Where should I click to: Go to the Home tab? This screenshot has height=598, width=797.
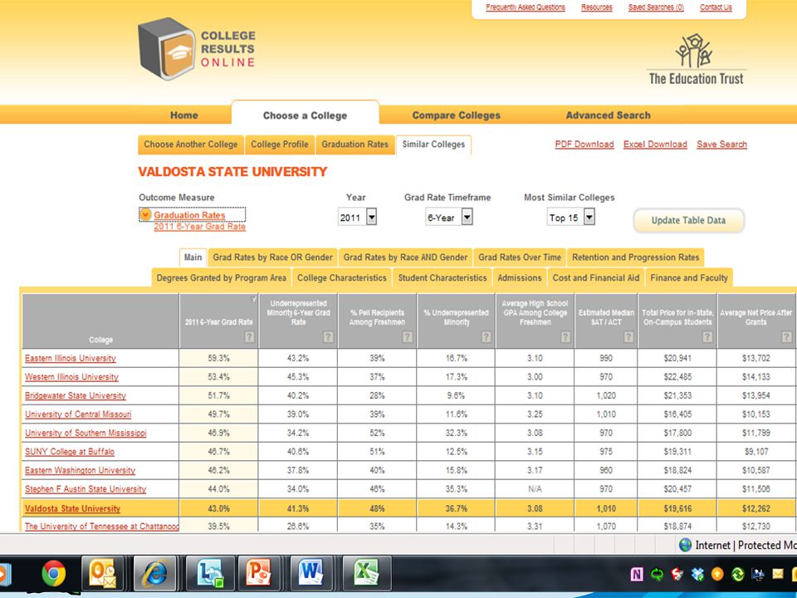pyautogui.click(x=184, y=115)
